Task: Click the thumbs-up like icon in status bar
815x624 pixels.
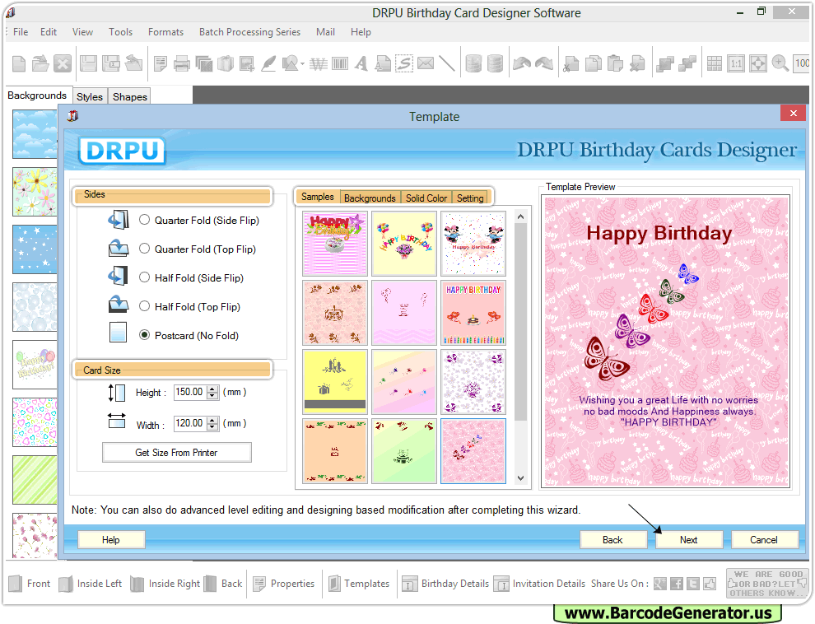Action: 710,584
